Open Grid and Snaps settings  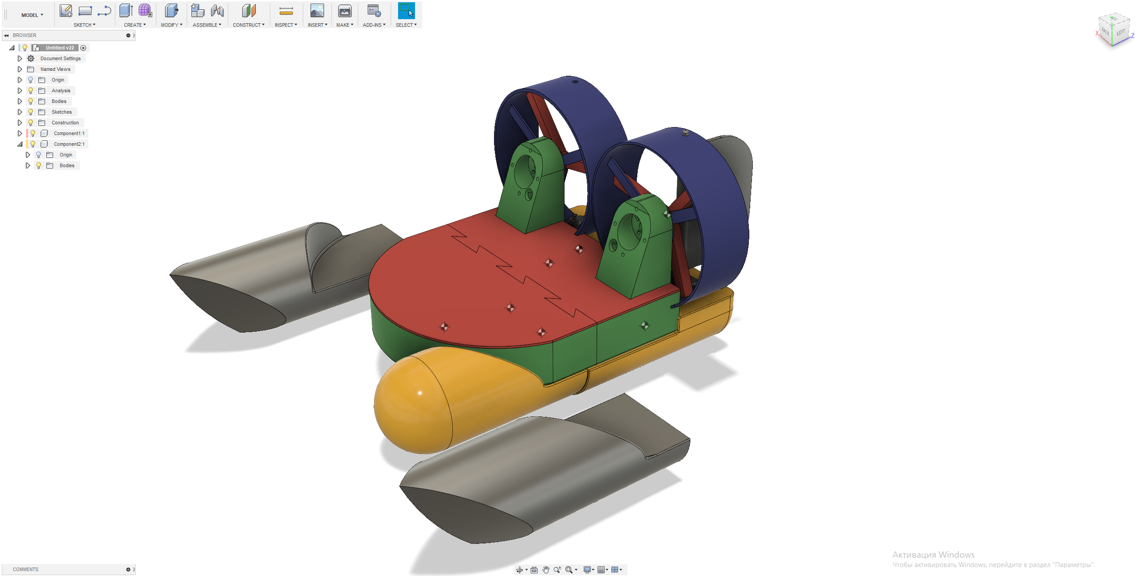pyautogui.click(x=601, y=570)
